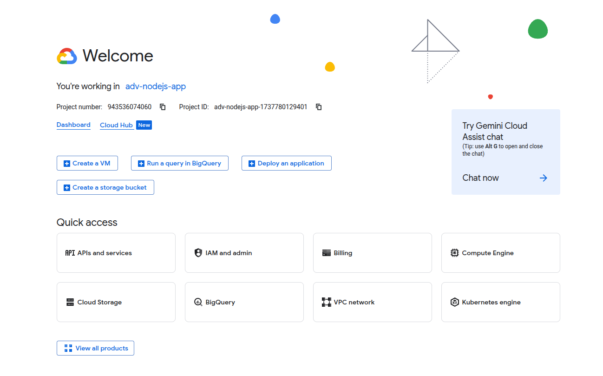Image resolution: width=603 pixels, height=376 pixels.
Task: Open the Kubernetes engine card
Action: (x=500, y=302)
